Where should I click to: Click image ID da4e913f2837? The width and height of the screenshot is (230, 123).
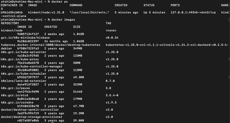[x=28, y=84]
